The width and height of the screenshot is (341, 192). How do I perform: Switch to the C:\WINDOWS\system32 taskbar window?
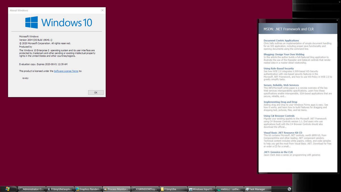pyautogui.click(x=145, y=189)
